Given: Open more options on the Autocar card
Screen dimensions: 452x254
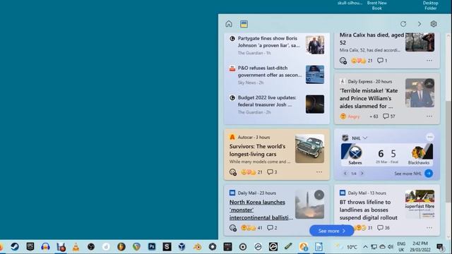Looking at the screenshot, I should (319, 172).
